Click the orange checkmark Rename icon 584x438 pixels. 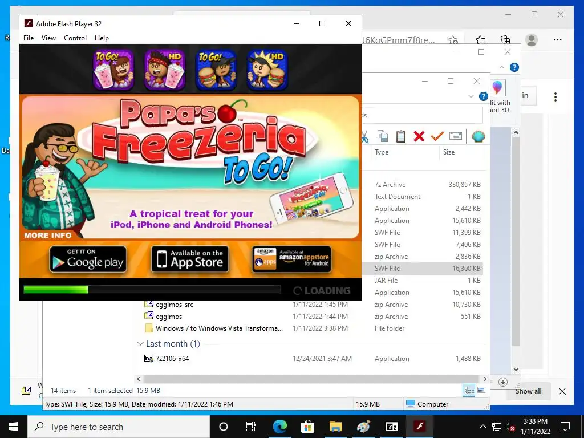(437, 137)
